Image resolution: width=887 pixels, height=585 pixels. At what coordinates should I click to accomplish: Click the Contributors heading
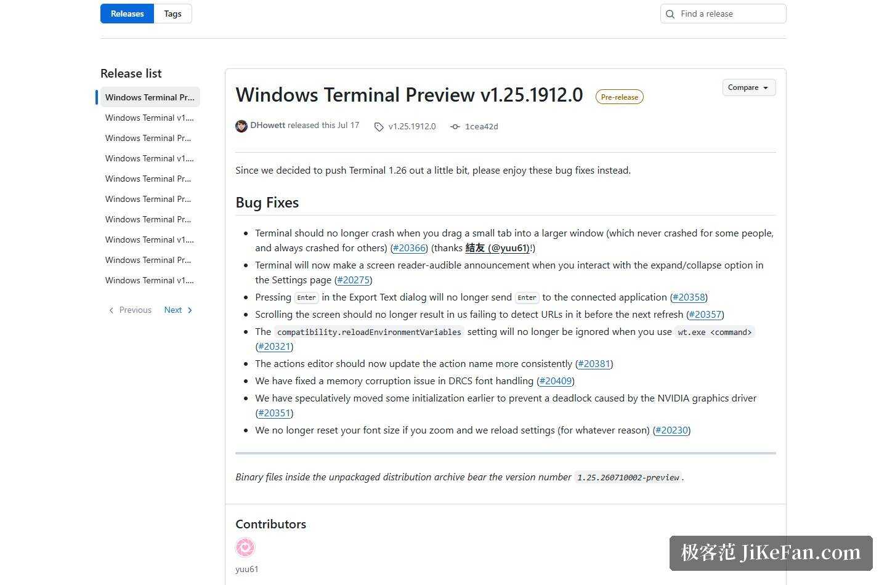(270, 524)
